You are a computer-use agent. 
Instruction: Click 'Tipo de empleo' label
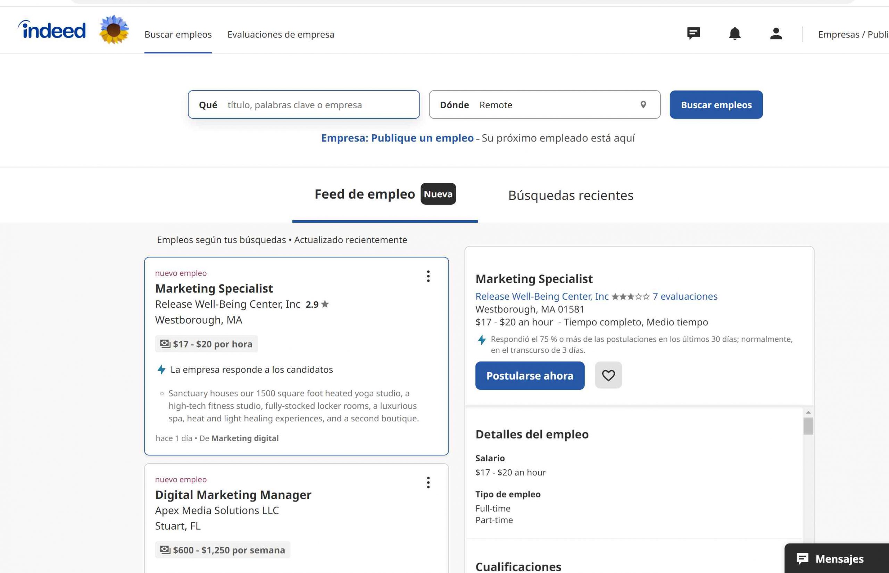[x=508, y=494]
